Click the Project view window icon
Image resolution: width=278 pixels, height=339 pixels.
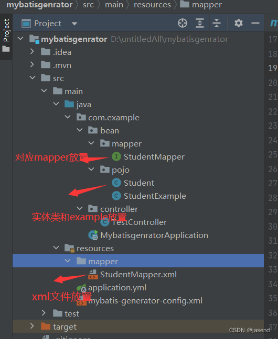26,24
